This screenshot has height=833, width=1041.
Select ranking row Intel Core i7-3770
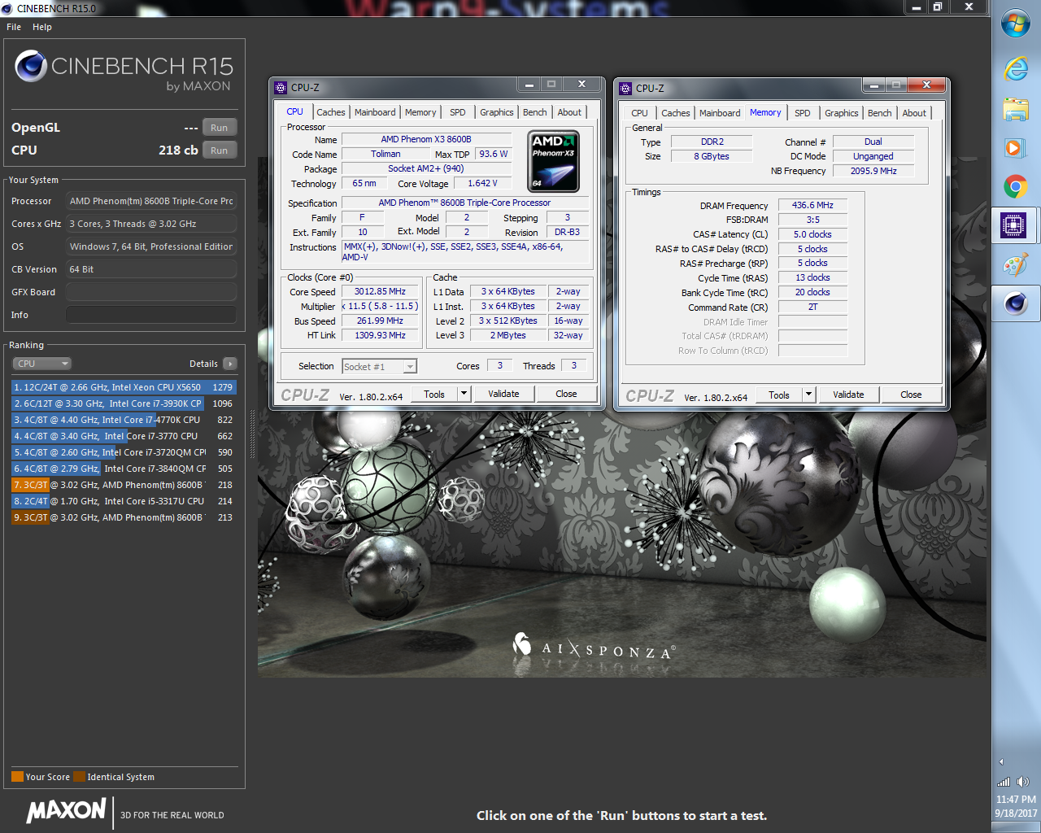[124, 436]
